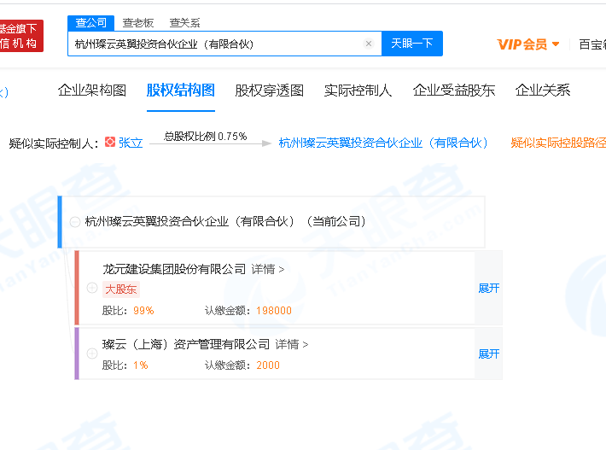Open the 企业架构图 tab
The image size is (606, 450).
click(92, 90)
